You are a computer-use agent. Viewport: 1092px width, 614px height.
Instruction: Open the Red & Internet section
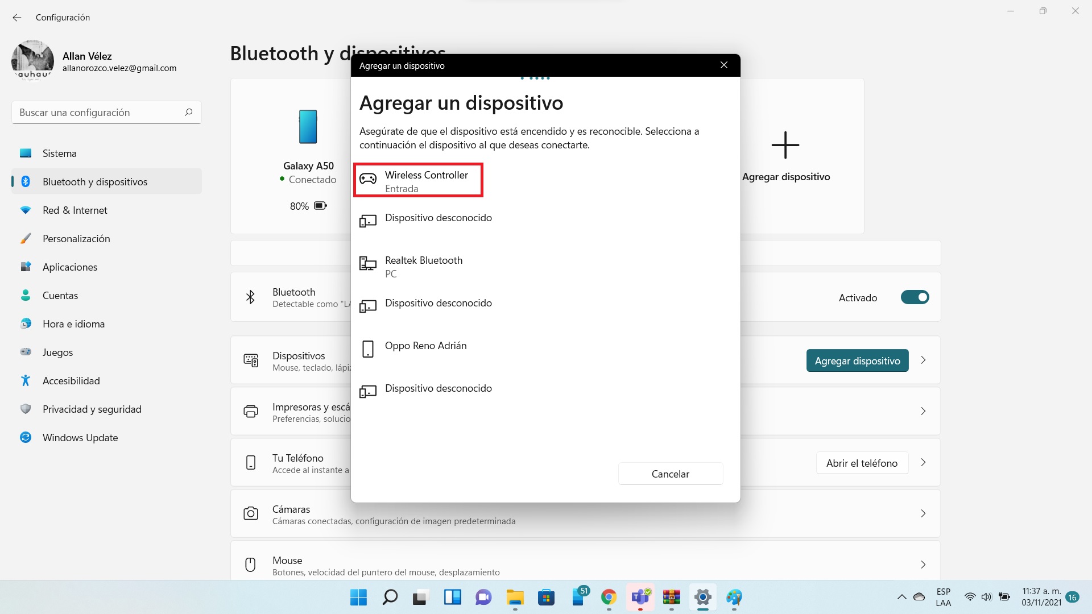tap(75, 210)
